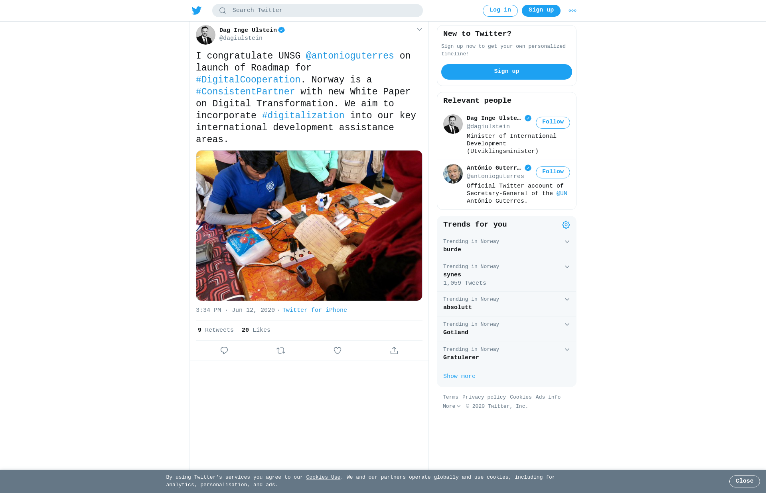Click the Twitter bird home icon
Image resolution: width=766 pixels, height=493 pixels.
[196, 10]
